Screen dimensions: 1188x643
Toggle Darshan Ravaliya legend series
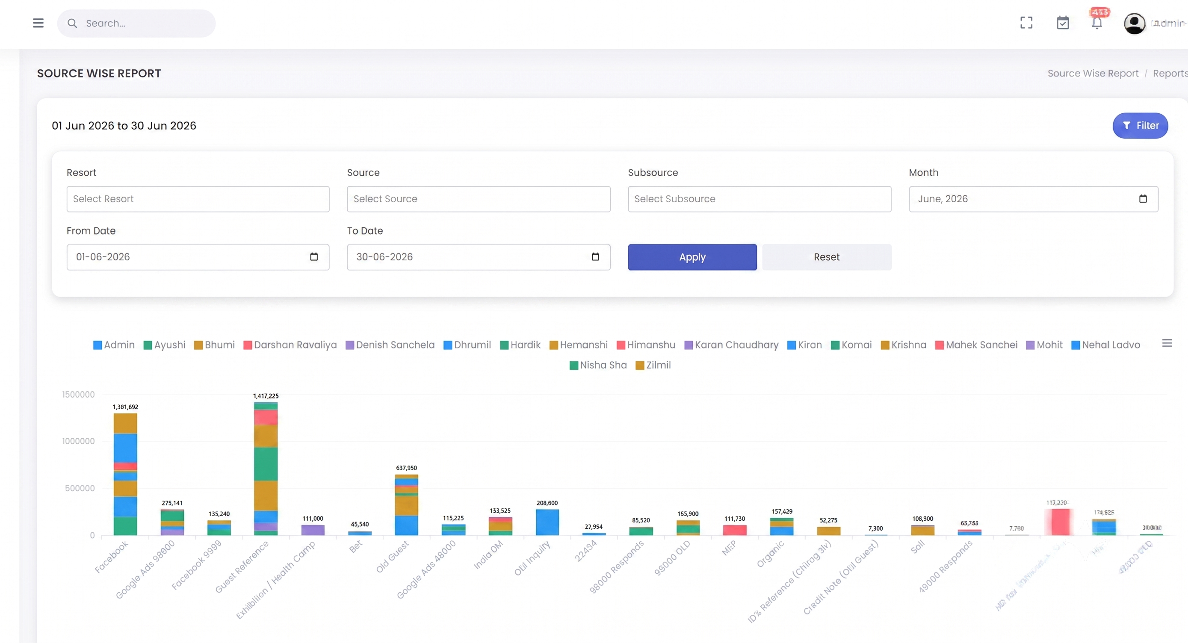click(290, 345)
